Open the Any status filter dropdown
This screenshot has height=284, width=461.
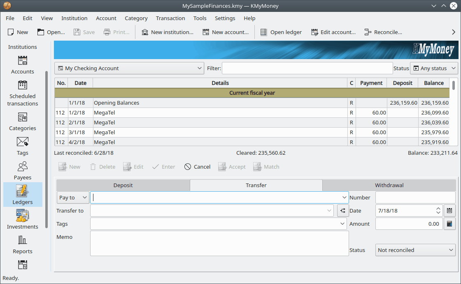point(434,68)
